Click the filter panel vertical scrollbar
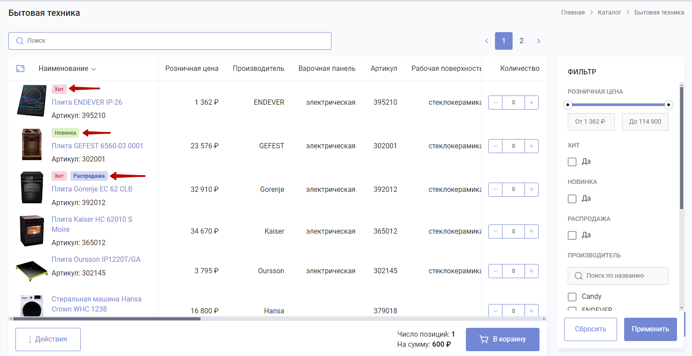This screenshot has height=356, width=692. 681,148
